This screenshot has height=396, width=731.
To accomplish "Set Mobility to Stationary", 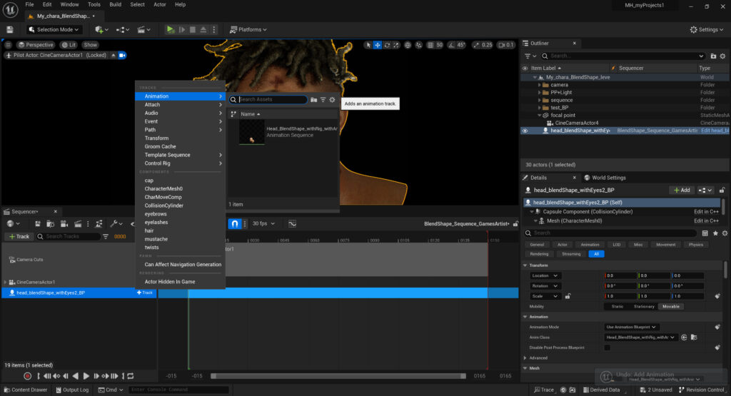I will click(644, 306).
